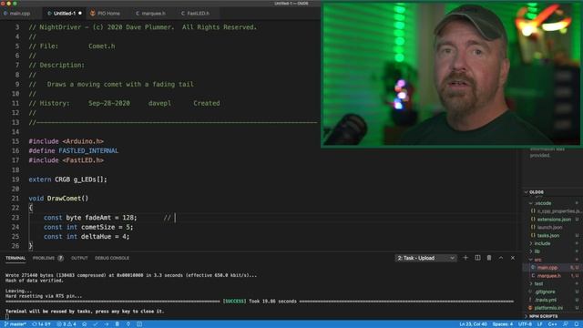Click the git sync changes indicator

41,324
